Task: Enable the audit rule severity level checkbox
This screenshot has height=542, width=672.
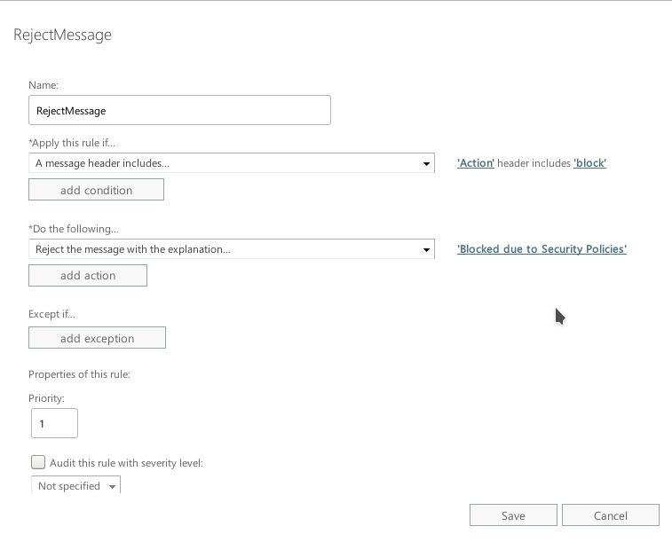Action: coord(38,462)
